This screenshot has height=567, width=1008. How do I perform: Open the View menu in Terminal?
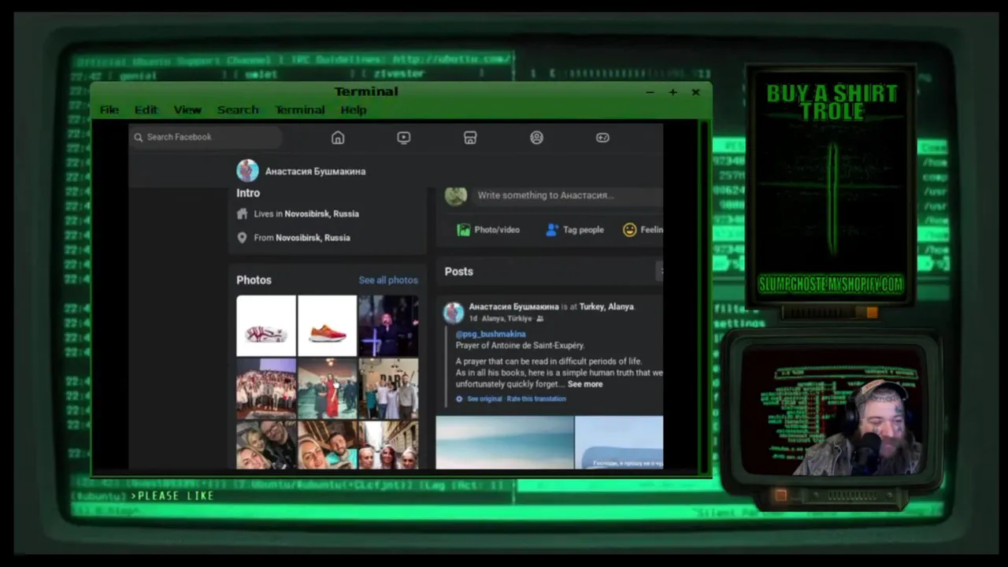(187, 110)
